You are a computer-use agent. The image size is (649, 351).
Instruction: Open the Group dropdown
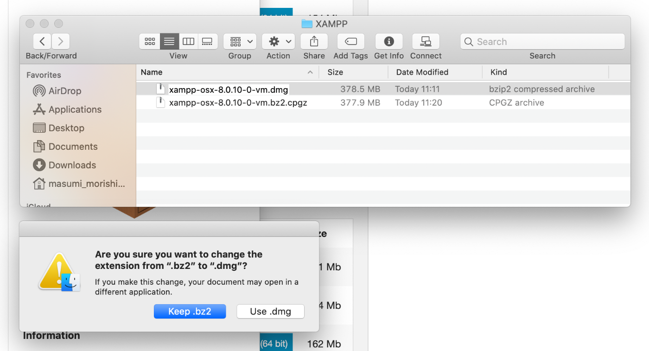click(x=240, y=41)
